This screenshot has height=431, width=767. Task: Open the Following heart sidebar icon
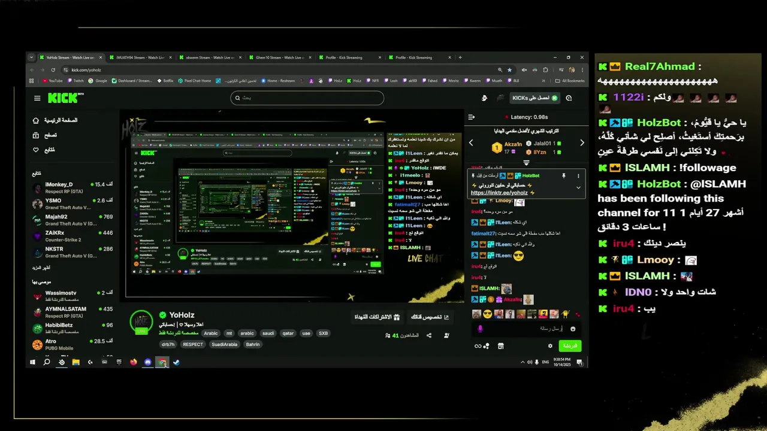[x=36, y=150]
